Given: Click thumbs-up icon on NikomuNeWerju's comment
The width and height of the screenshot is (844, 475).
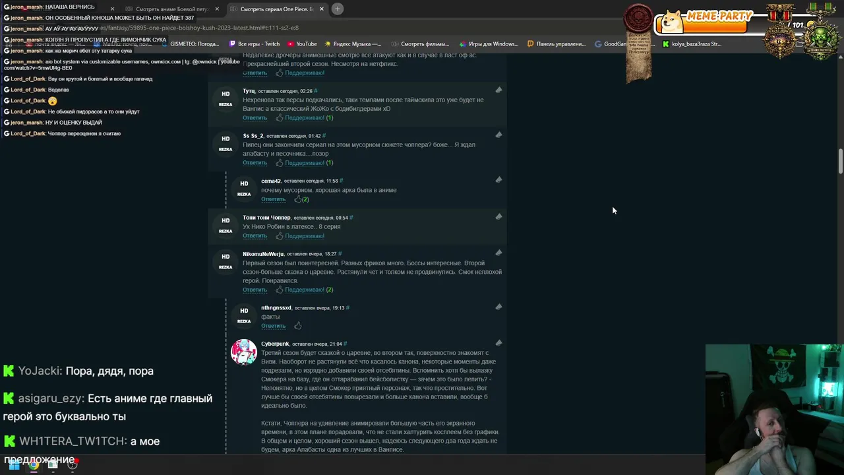Looking at the screenshot, I should coord(280,289).
